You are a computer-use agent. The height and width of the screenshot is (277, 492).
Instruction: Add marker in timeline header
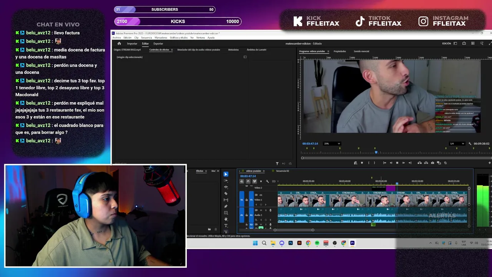(x=261, y=181)
